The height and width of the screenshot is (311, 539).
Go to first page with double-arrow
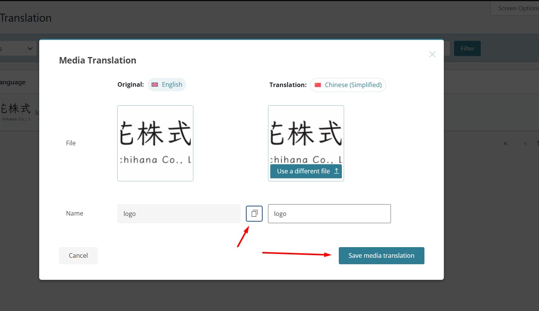coord(506,143)
